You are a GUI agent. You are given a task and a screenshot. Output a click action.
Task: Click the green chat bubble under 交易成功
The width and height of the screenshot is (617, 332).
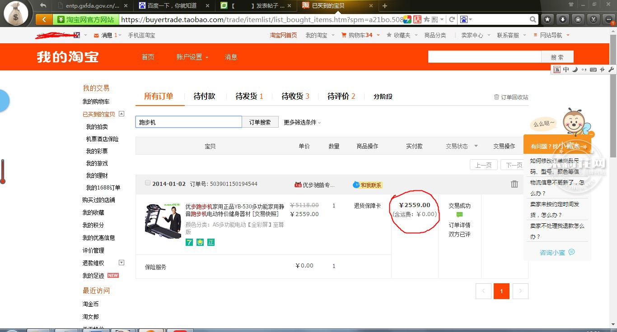(459, 215)
